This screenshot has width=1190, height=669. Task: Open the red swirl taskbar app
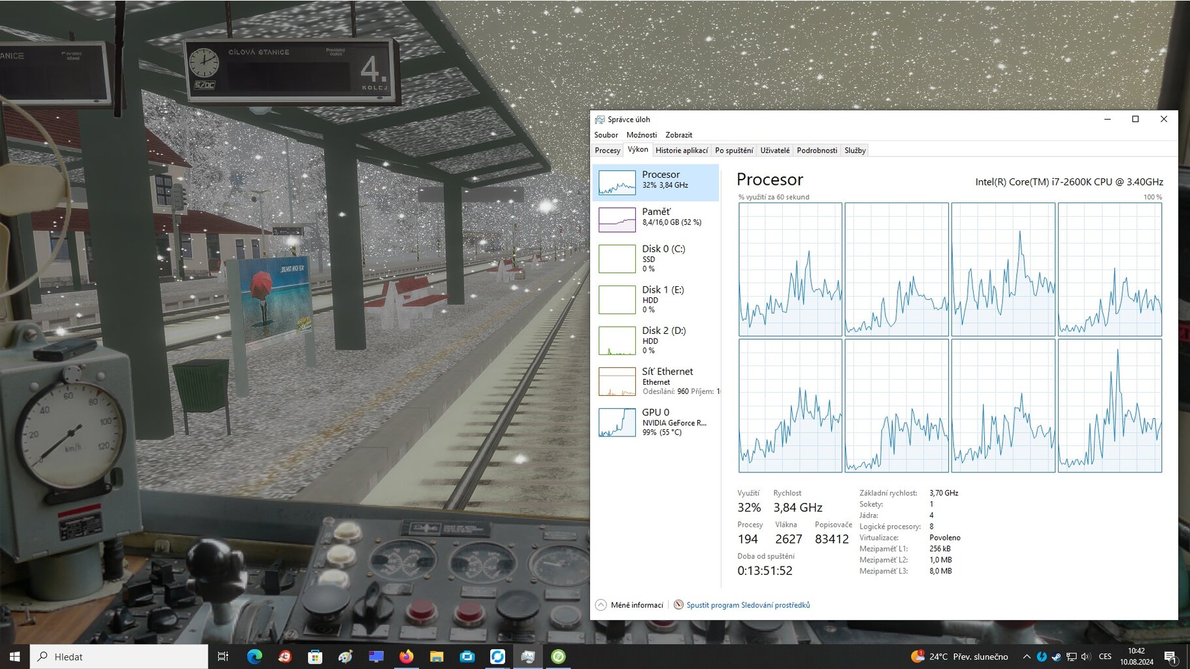284,657
